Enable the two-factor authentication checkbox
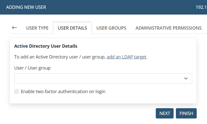The width and height of the screenshot is (207, 124). point(17,91)
